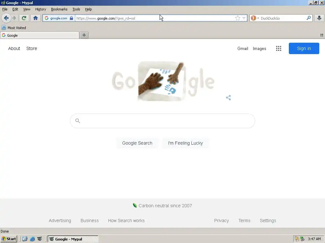Bookmark this page with the star icon

[x=237, y=18]
